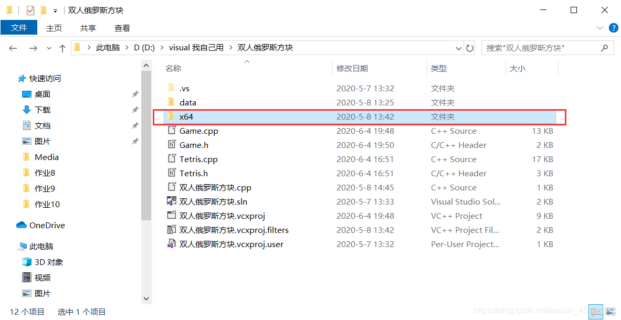Click the Back navigation arrow
Viewport: 621px width, 320px height.
tap(13, 48)
